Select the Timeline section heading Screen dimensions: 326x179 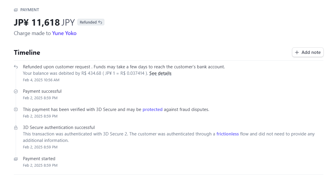(27, 52)
